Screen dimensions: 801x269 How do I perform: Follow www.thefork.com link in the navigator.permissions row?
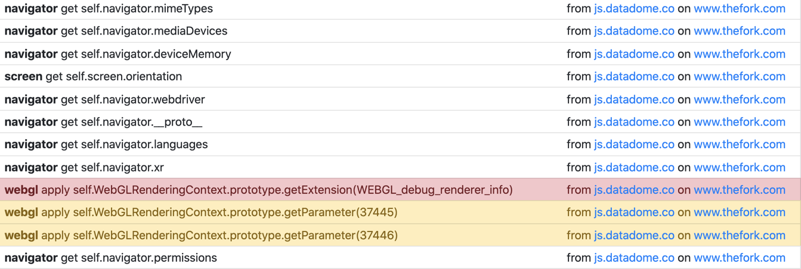[739, 258]
